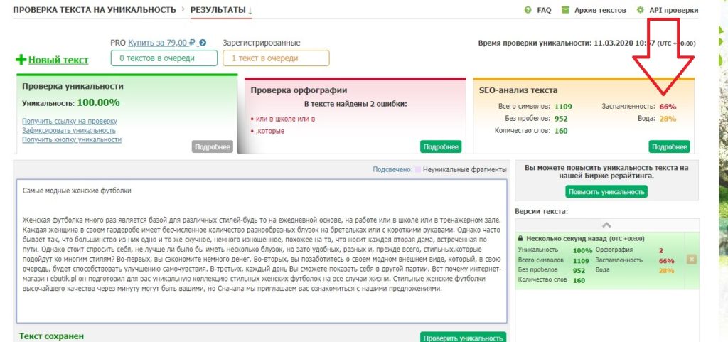Click the Заспамленность 66% value in SEO panel
728x342 pixels.
click(x=668, y=106)
